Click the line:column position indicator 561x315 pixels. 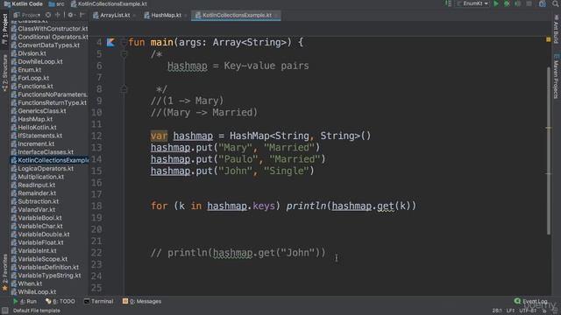pyautogui.click(x=497, y=311)
